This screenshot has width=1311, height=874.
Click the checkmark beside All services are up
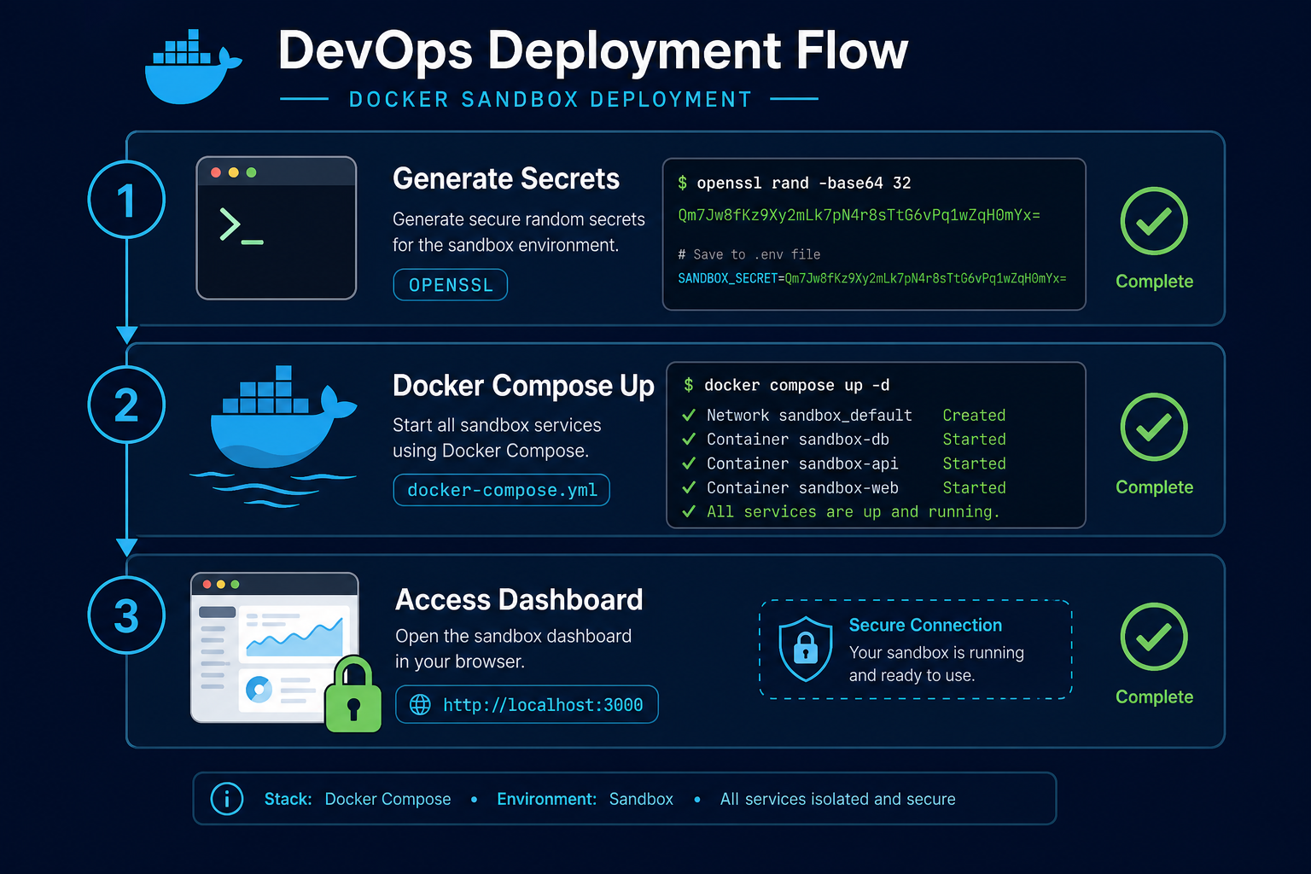pos(689,512)
